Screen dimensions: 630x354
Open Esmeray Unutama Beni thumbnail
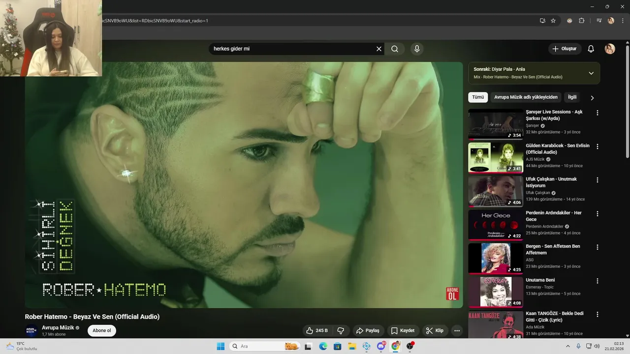click(x=496, y=292)
